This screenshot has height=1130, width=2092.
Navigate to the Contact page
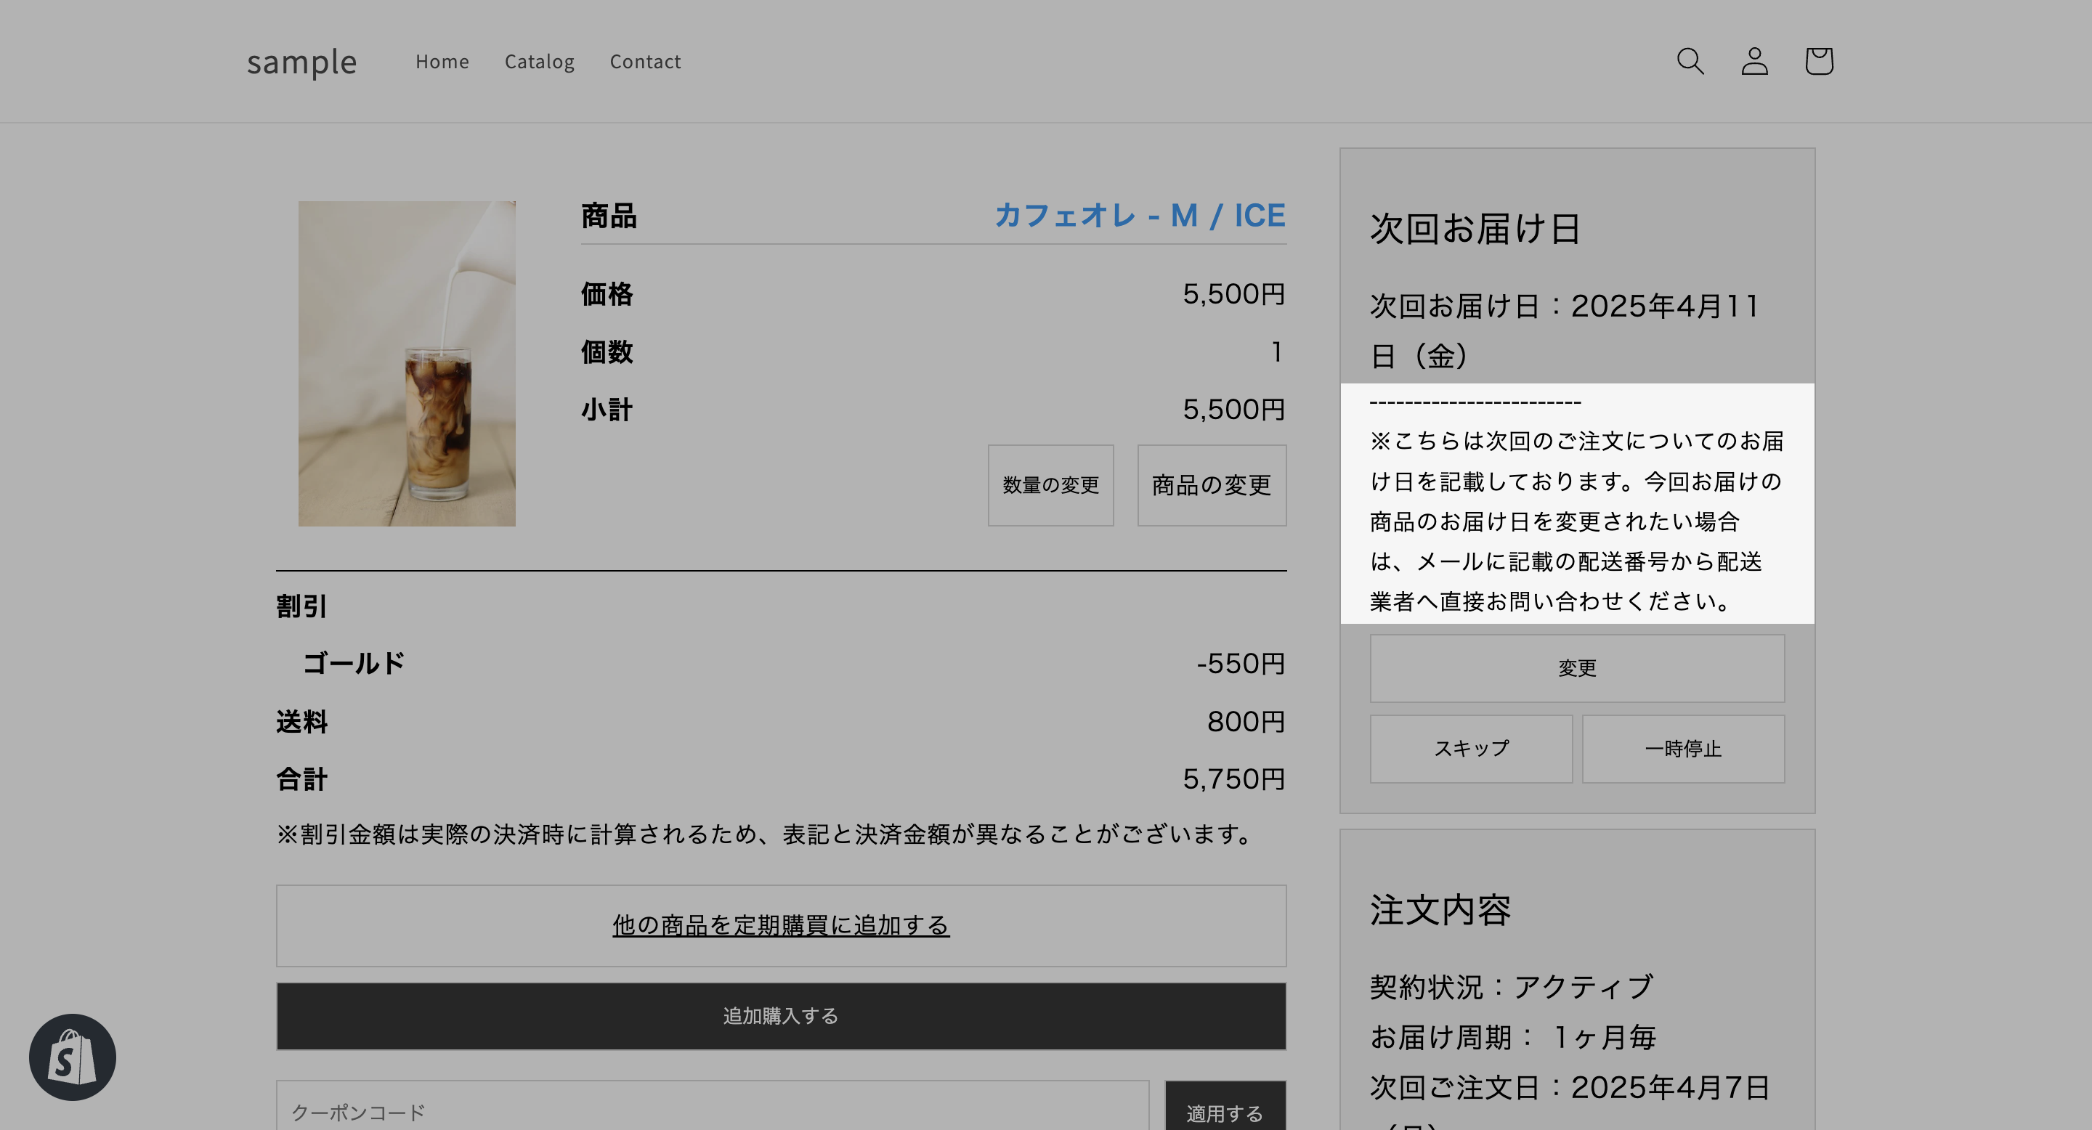coord(645,62)
